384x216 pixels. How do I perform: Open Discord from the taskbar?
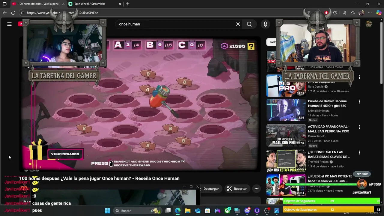(247, 211)
